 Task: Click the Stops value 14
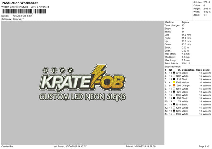coord(183,28)
